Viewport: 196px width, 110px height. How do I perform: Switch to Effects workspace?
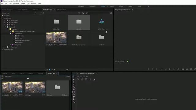pos(121,6)
